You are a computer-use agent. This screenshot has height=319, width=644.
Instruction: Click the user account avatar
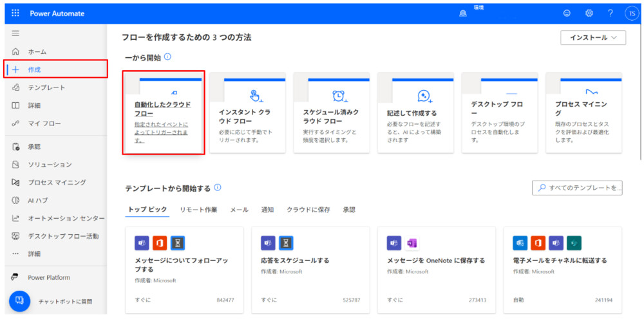click(x=631, y=13)
